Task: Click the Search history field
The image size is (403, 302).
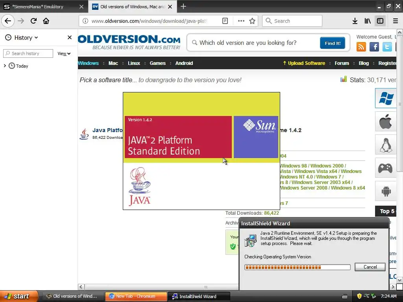Action: click(28, 53)
